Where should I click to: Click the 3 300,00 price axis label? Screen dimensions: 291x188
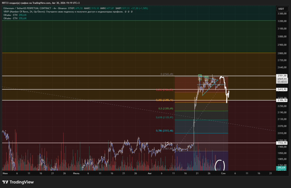[282, 14]
